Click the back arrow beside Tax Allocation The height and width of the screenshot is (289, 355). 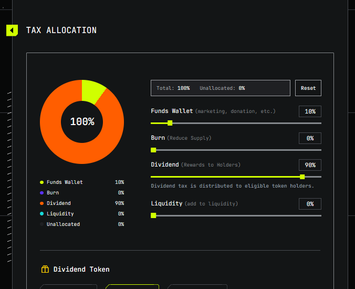[12, 30]
